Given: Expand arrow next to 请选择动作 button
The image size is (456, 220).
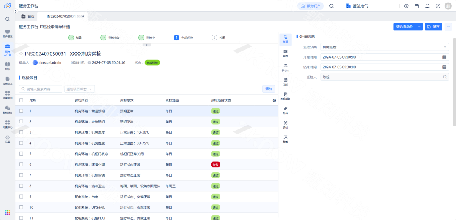Looking at the screenshot, I should point(419,27).
